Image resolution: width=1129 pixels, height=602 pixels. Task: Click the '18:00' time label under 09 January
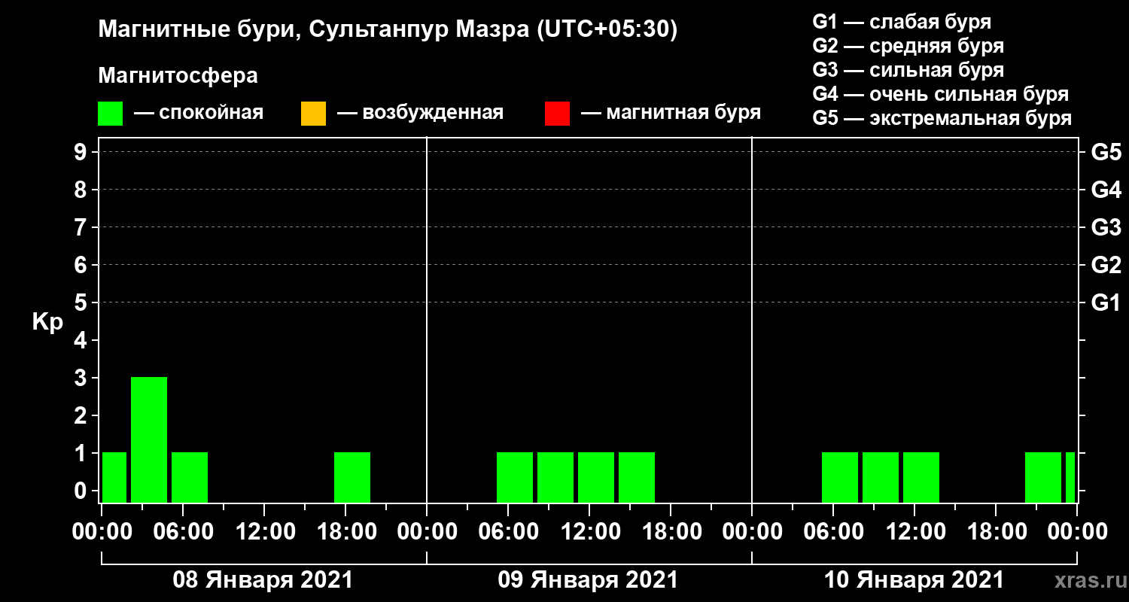click(671, 531)
